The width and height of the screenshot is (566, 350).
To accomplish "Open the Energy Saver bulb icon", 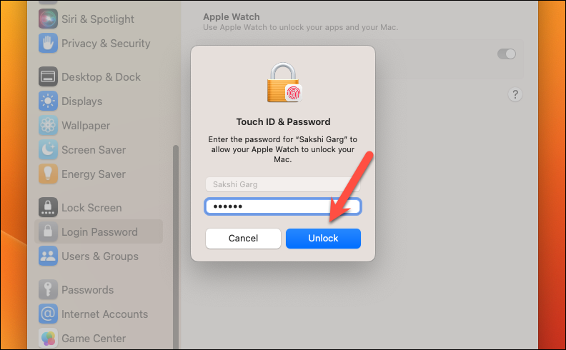I will pos(48,174).
